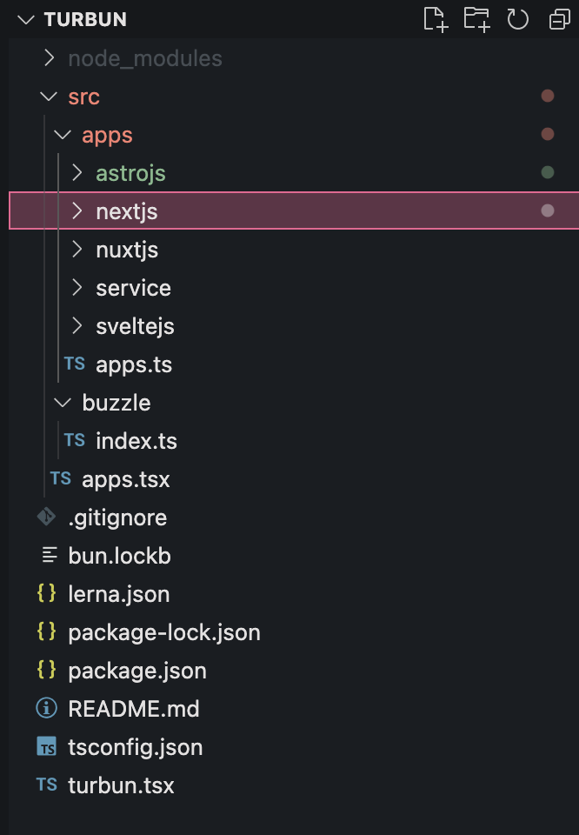This screenshot has height=835, width=579.
Task: Collapse the buzzle folder chevron
Action: click(x=63, y=403)
